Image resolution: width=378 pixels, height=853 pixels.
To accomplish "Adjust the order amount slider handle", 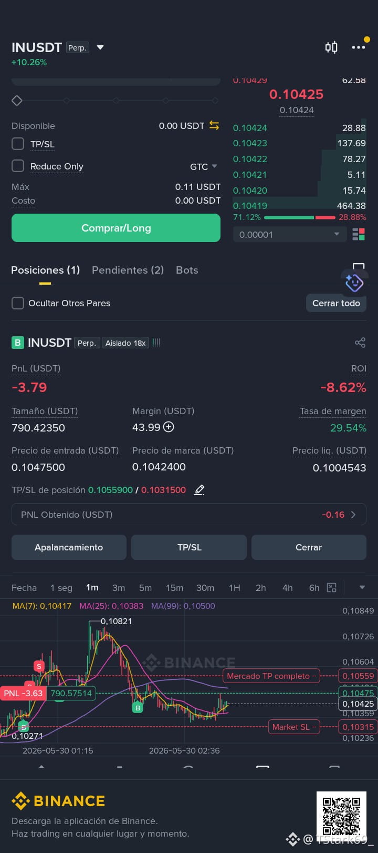I will (17, 101).
